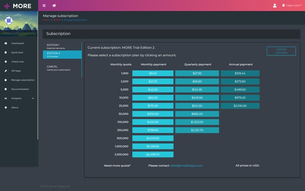Open the CANCEL subscription tab

62,68
